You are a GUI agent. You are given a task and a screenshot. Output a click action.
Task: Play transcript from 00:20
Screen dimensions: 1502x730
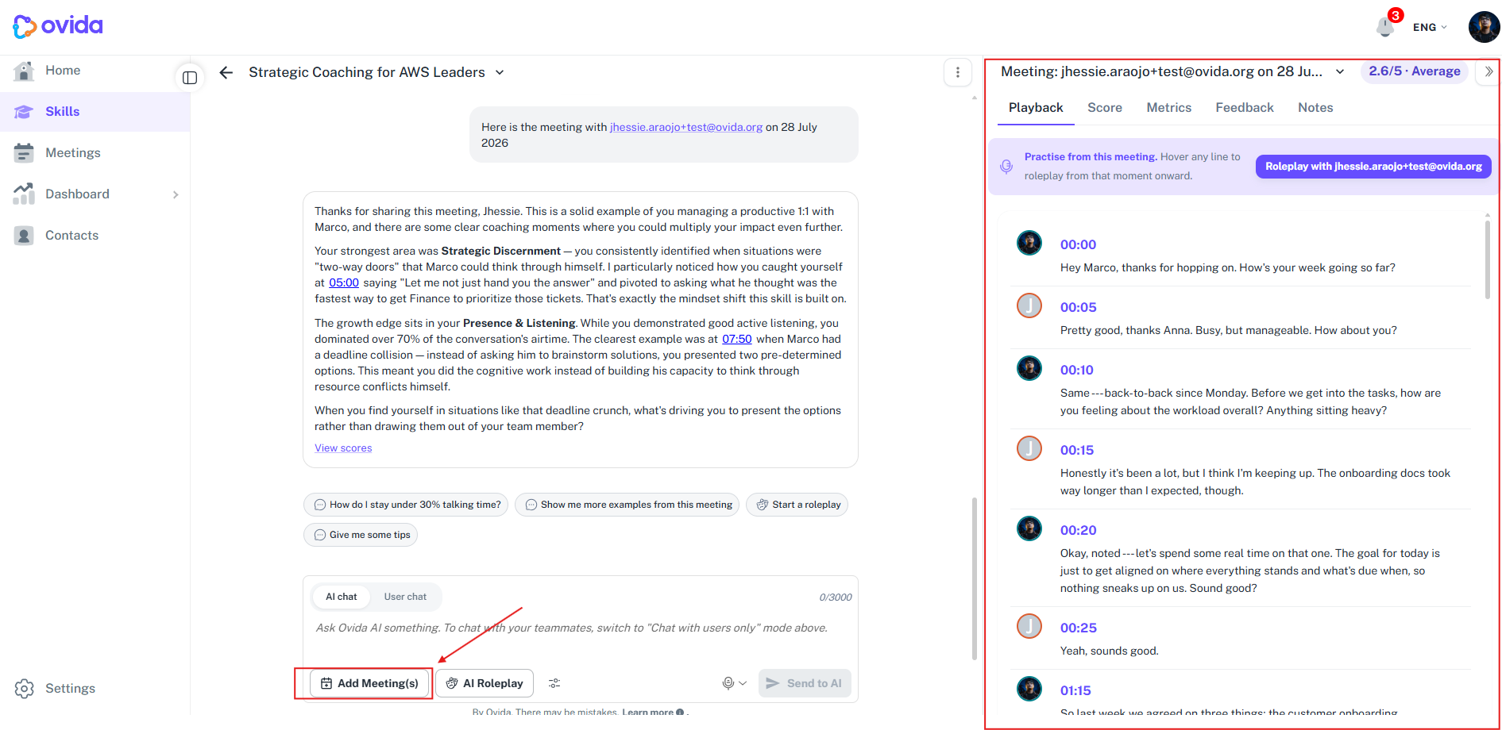pos(1078,531)
